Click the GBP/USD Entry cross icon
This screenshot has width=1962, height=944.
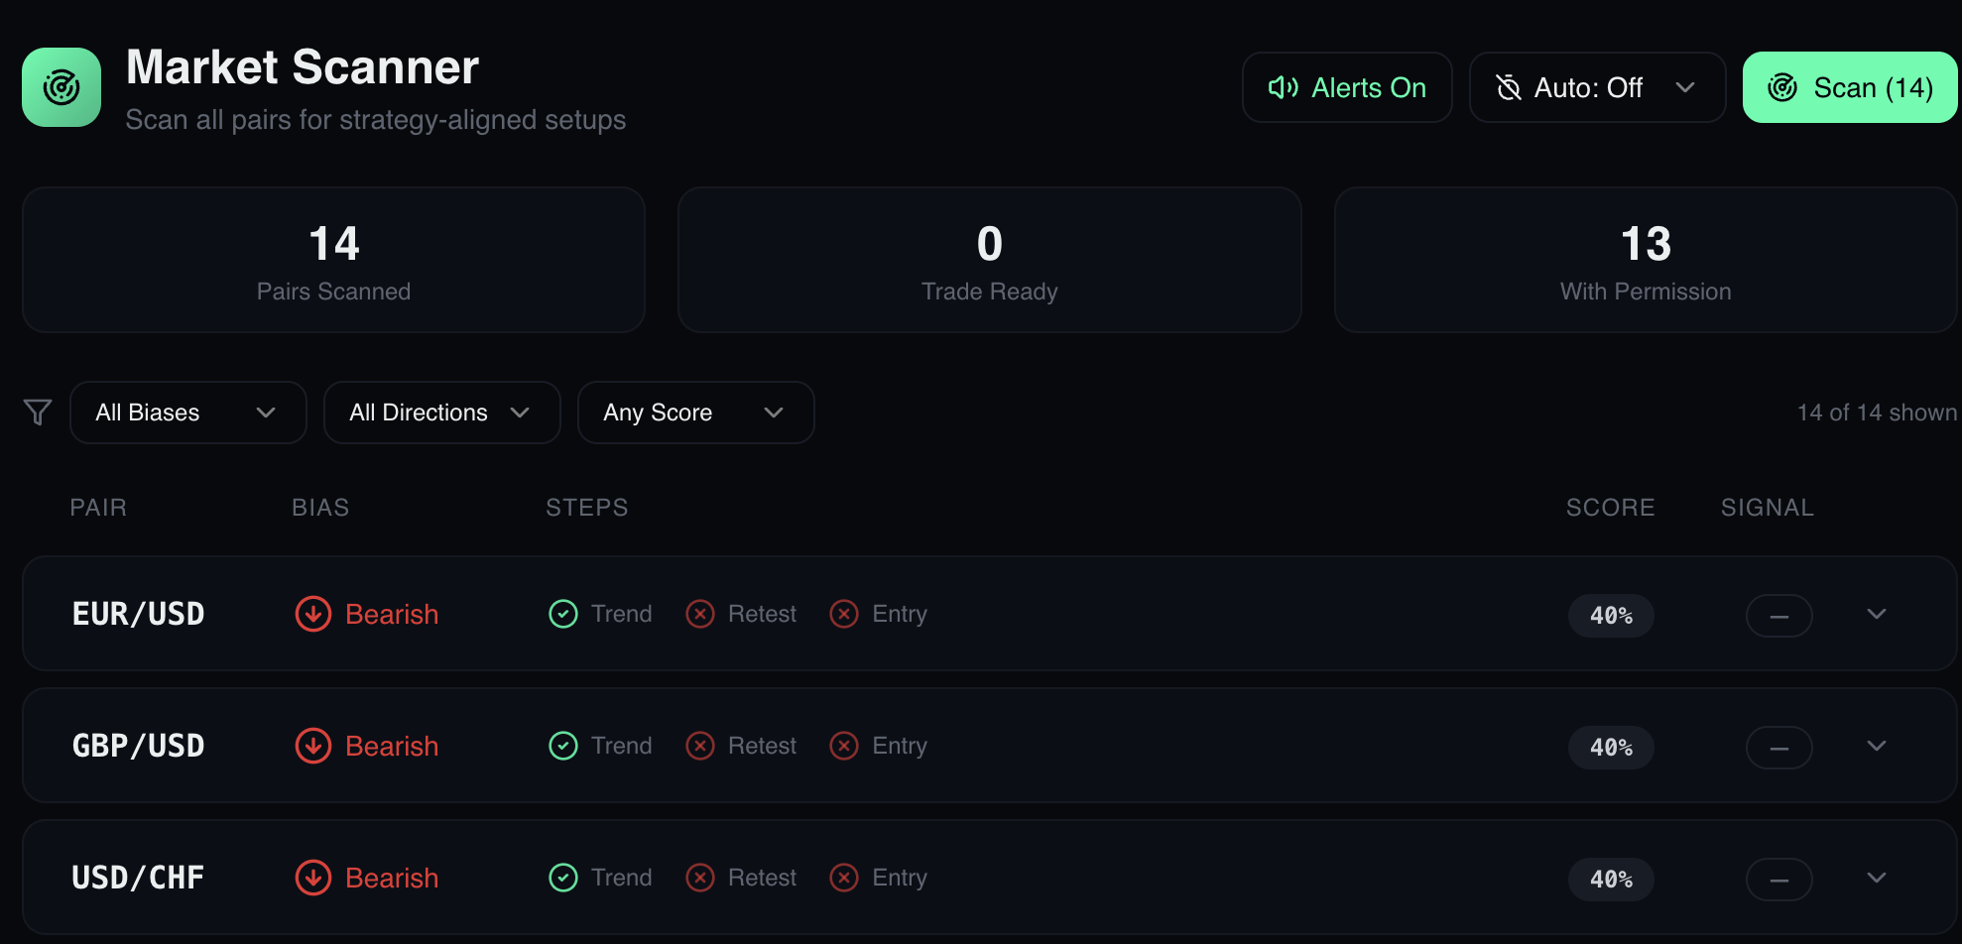click(x=844, y=746)
